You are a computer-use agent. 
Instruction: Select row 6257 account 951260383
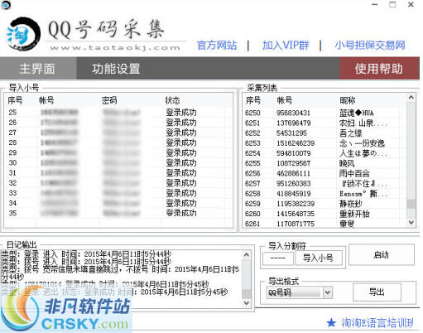(324, 183)
